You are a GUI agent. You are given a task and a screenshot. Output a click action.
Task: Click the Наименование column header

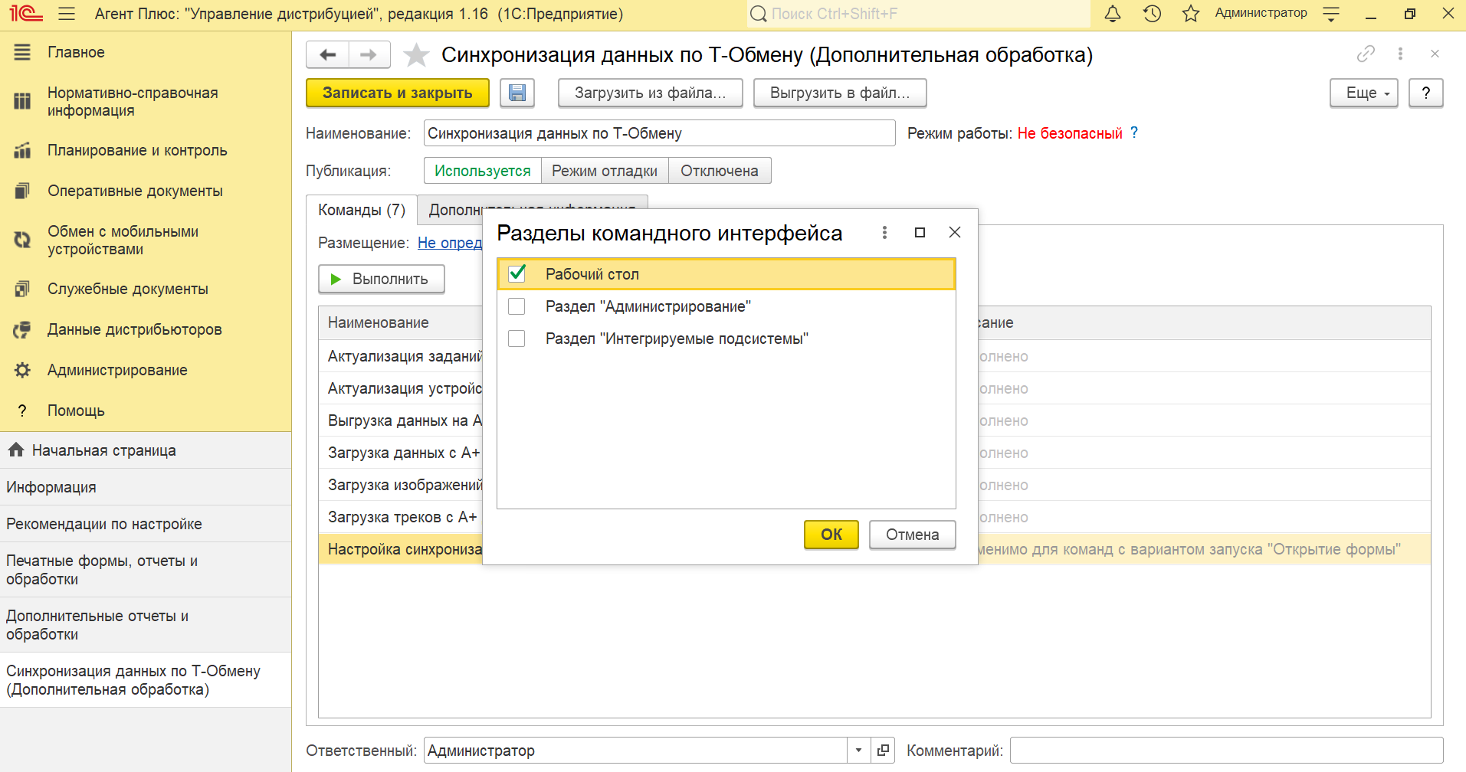click(401, 322)
